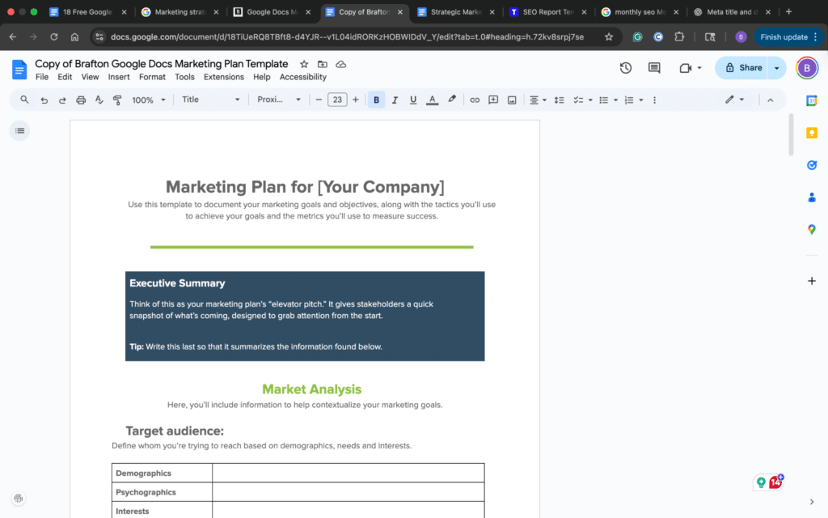The image size is (828, 518).
Task: Run spelling check with the spellcheck icon
Action: point(99,99)
